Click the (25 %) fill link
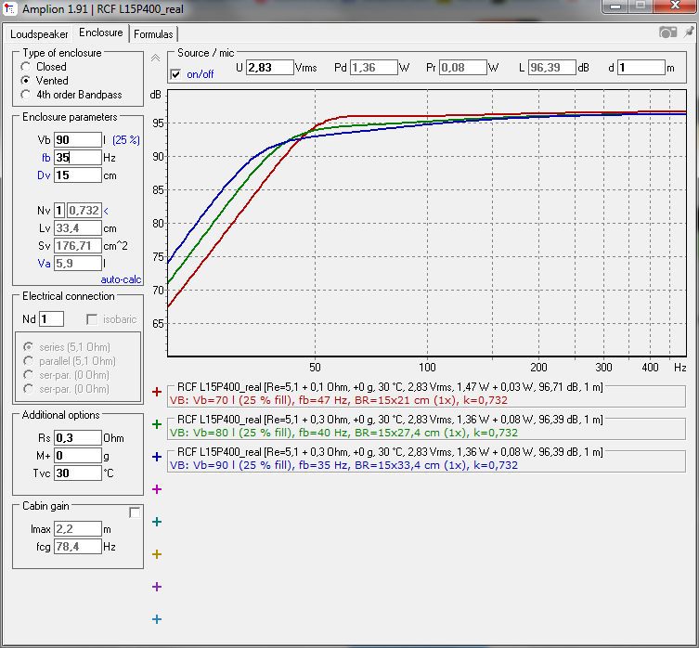The height and width of the screenshot is (648, 699). click(x=125, y=140)
